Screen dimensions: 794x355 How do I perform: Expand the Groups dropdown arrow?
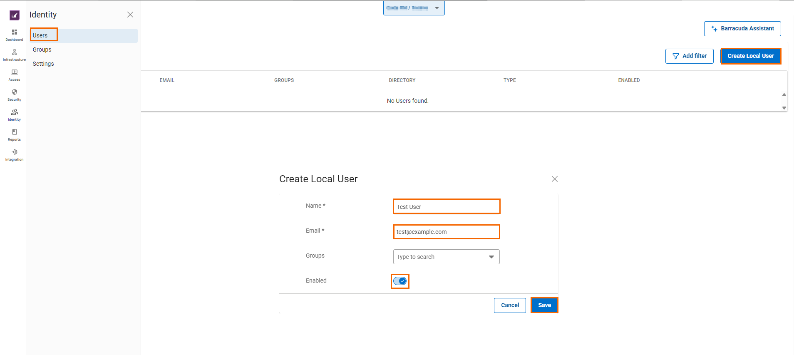coord(491,257)
